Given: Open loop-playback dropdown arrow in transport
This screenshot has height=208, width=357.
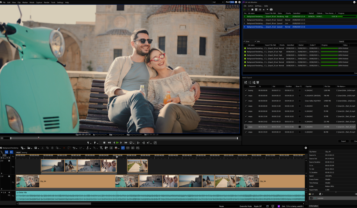Looking at the screenshot, I should (134, 143).
